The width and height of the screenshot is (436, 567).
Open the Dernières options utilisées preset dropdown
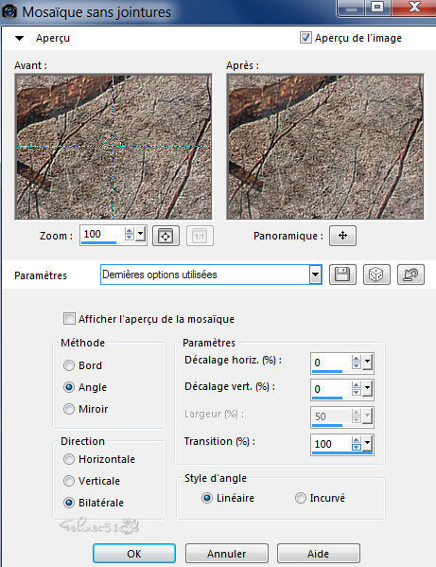pos(315,275)
